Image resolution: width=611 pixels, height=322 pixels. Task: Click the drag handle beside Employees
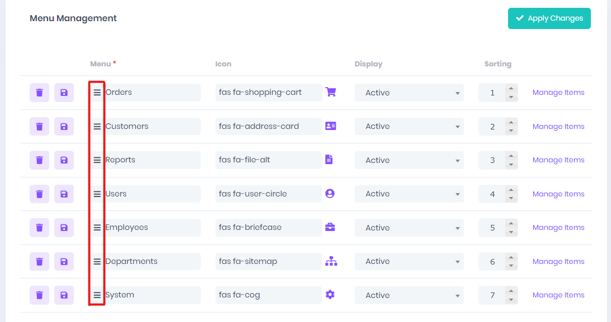(x=97, y=228)
